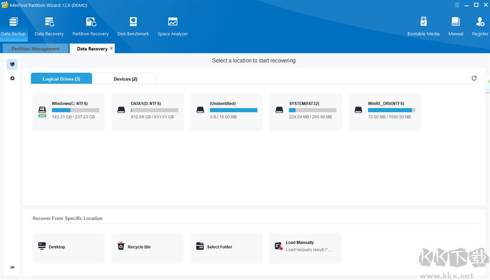Open scan settings gear in sidebar

click(12, 78)
